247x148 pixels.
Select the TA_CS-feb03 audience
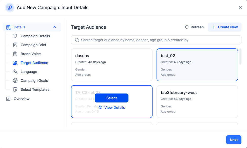click(111, 98)
